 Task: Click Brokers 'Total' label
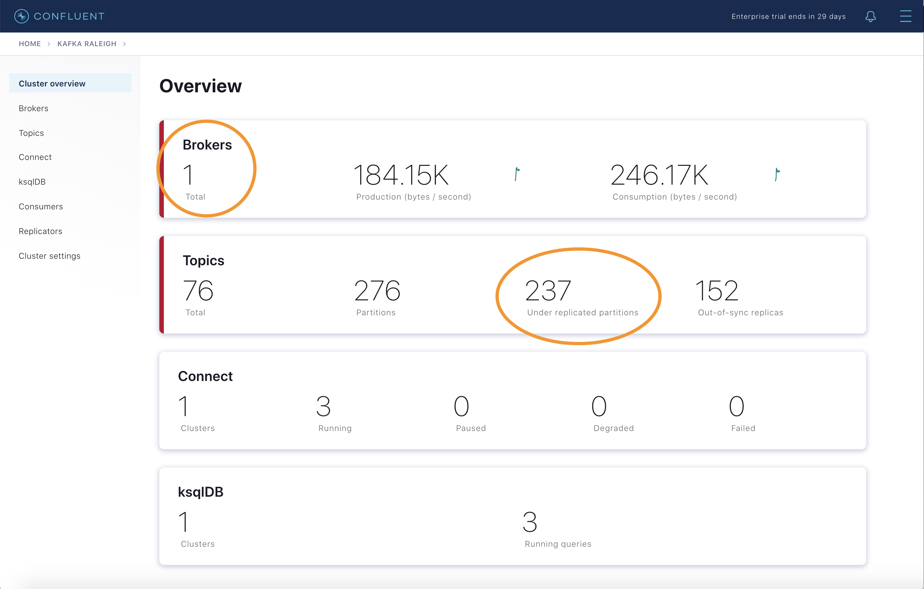coord(195,197)
